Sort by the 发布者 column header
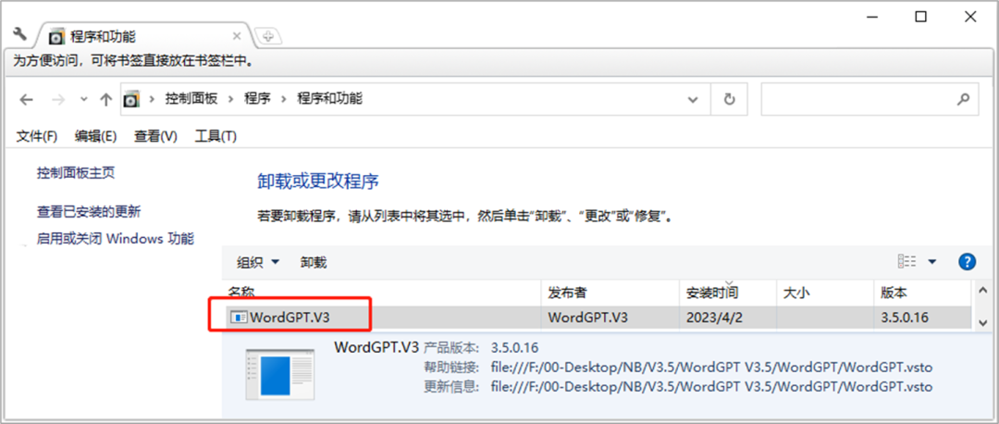999x424 pixels. 610,293
